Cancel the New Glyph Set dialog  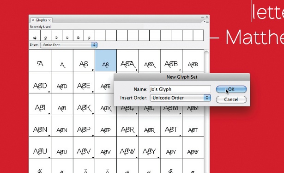pos(231,99)
